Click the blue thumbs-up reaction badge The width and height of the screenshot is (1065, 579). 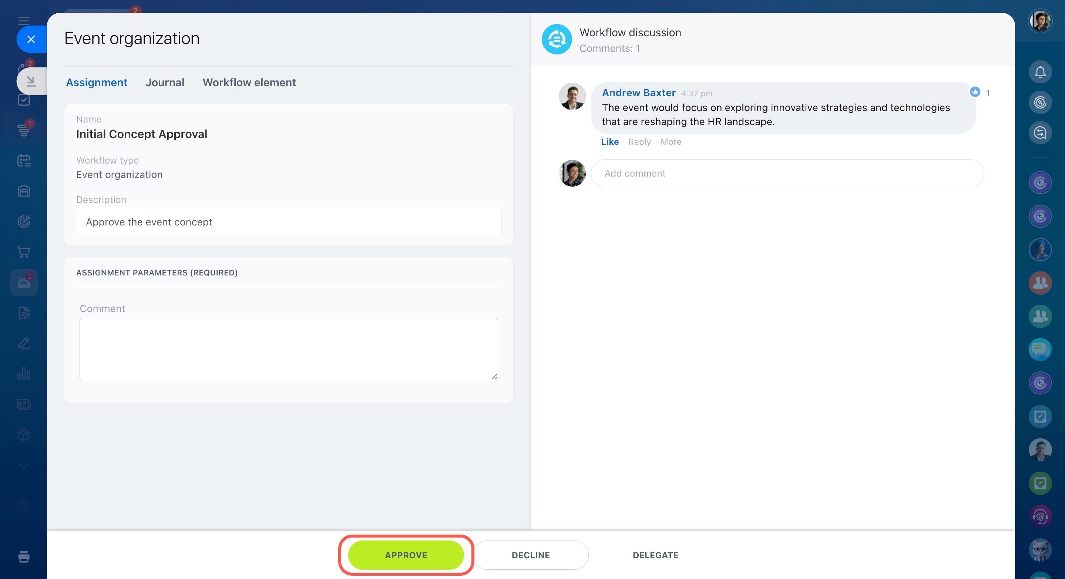click(974, 92)
